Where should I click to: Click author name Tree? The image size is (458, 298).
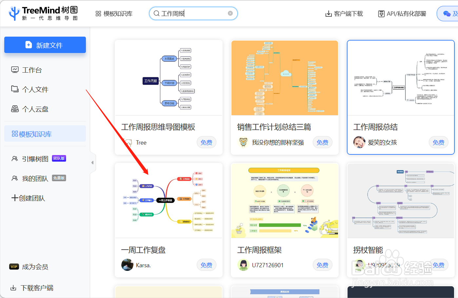(x=141, y=143)
